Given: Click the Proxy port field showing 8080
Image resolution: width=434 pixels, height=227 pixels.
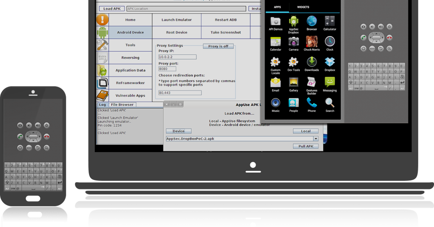Looking at the screenshot, I should (167, 69).
